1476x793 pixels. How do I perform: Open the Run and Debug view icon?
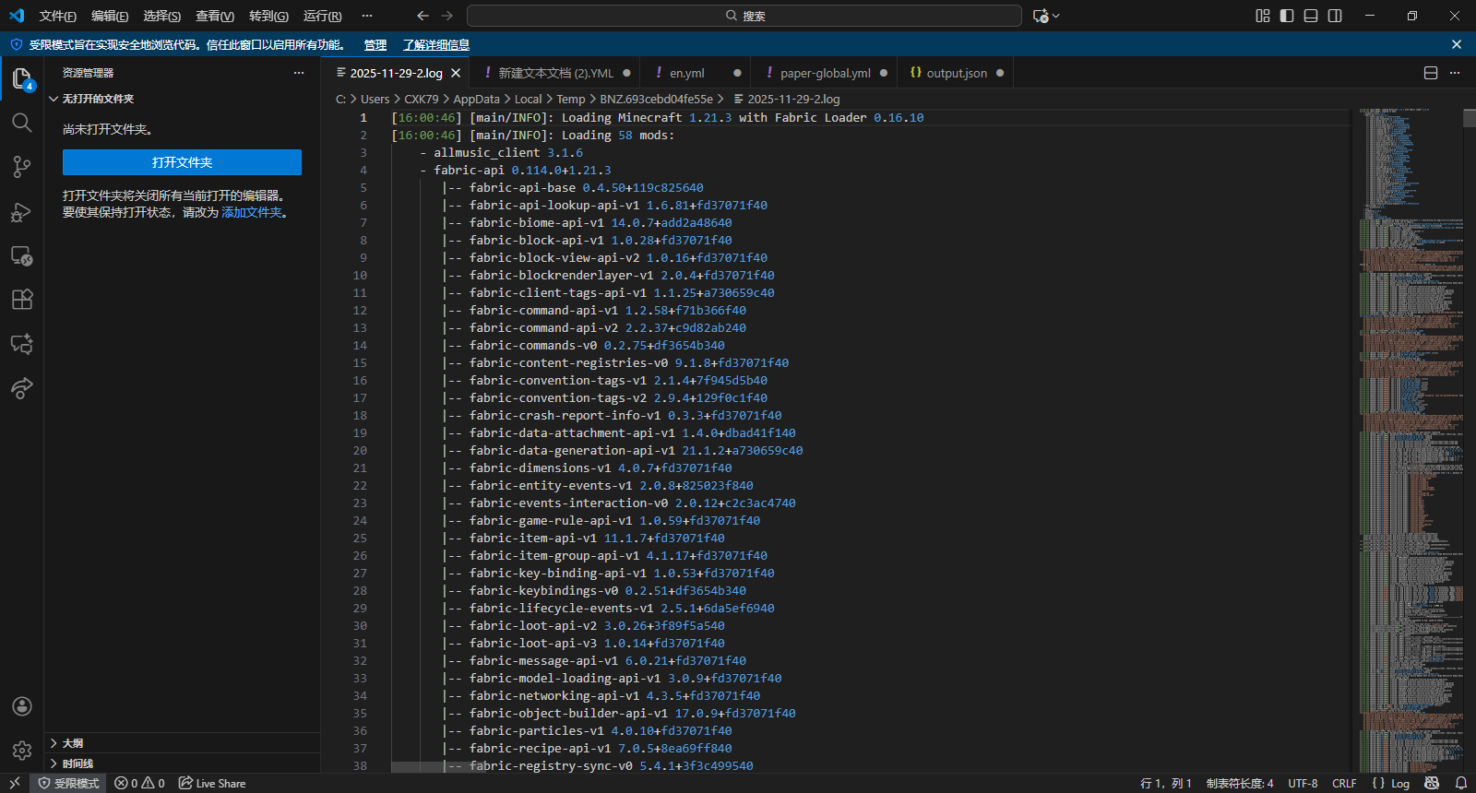(22, 211)
